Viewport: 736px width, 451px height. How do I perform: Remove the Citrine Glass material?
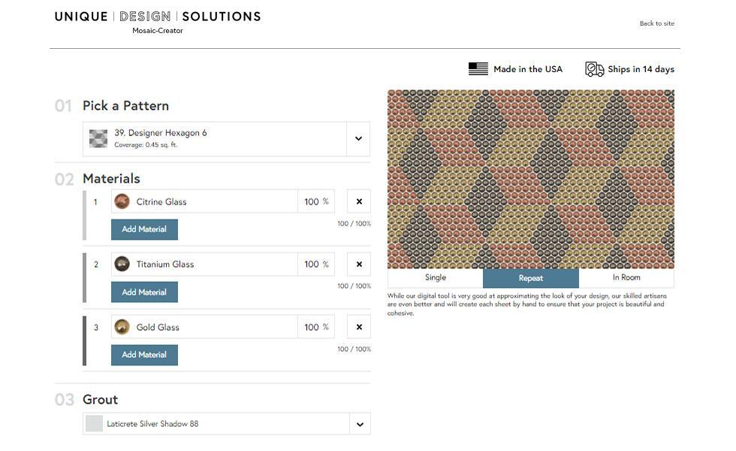coord(359,201)
